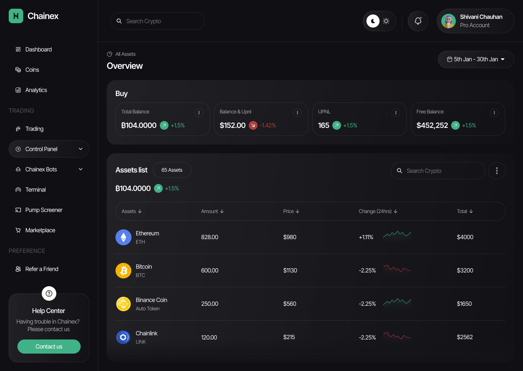Click the Chainlink coin icon
This screenshot has width=523, height=371.
tap(123, 337)
